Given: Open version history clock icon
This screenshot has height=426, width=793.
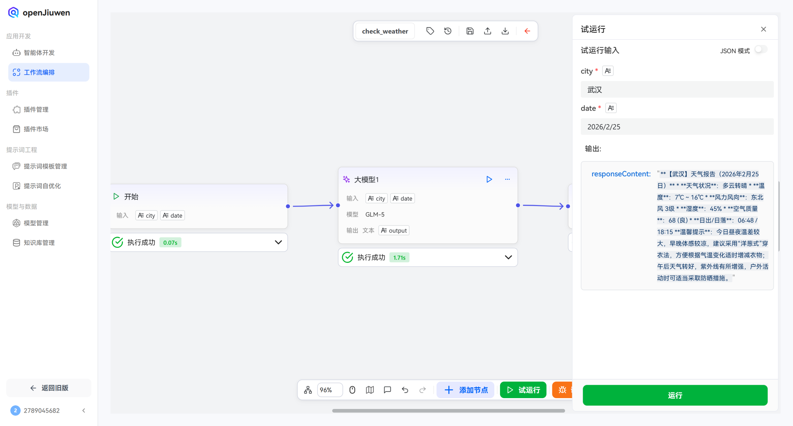Looking at the screenshot, I should [448, 31].
